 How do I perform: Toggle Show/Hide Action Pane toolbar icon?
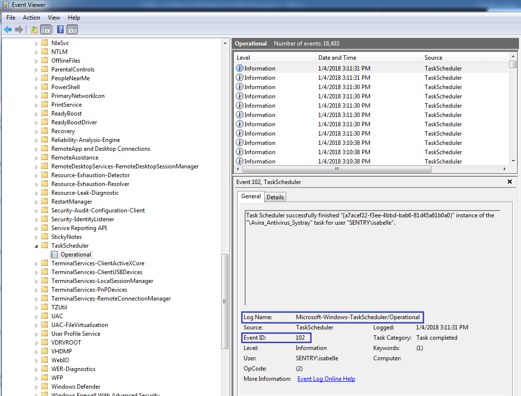click(x=72, y=29)
